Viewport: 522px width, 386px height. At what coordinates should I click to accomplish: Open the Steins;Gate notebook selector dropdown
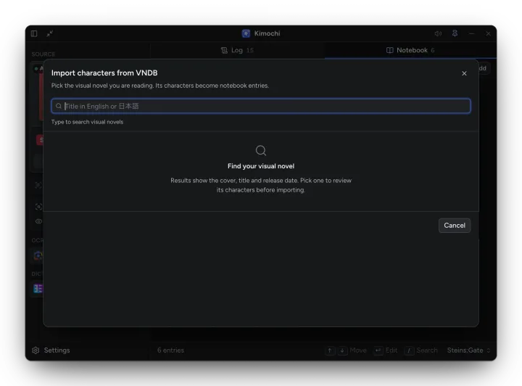point(468,350)
